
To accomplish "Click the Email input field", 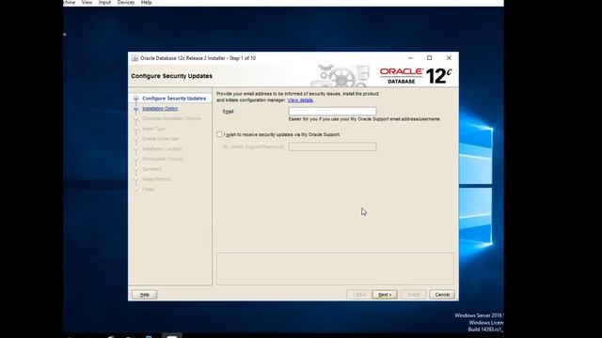I will click(332, 111).
